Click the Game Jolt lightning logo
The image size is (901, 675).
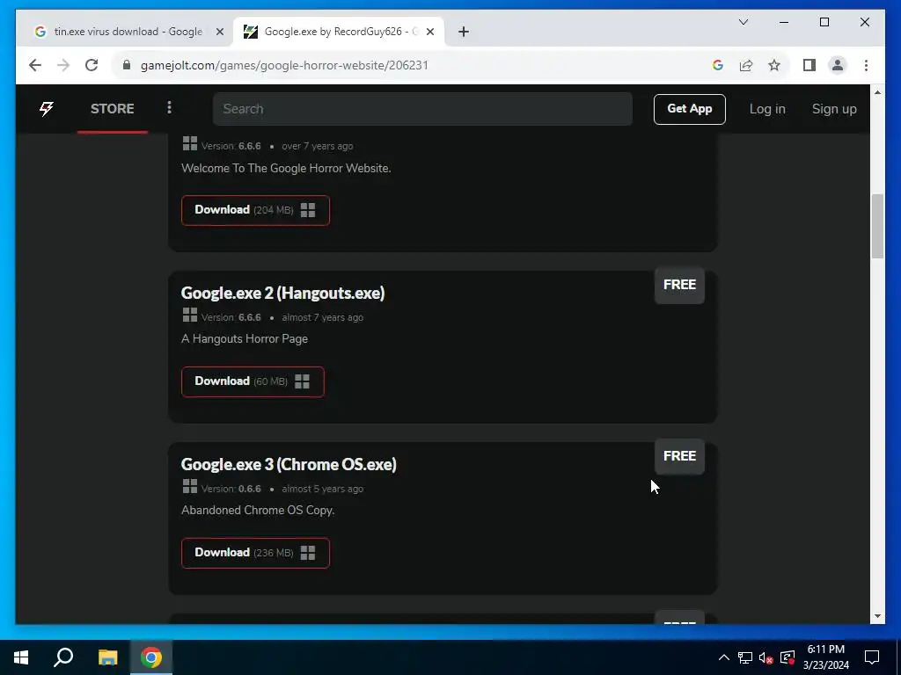pos(47,108)
